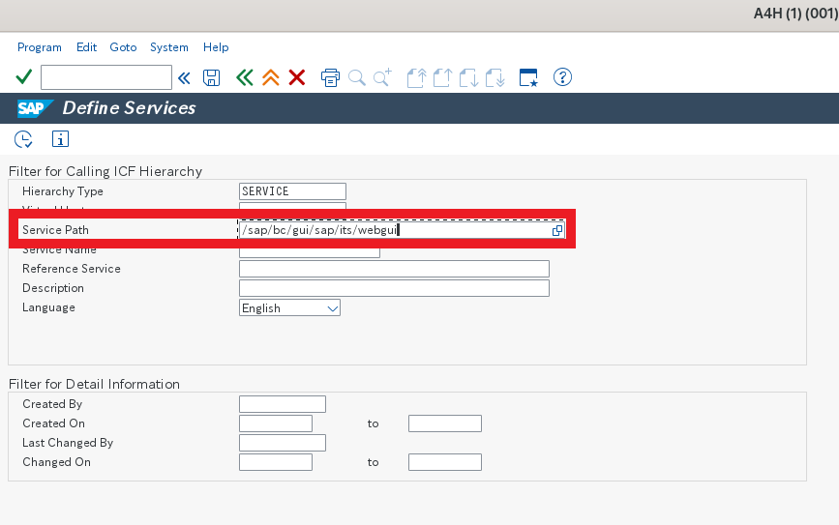Create a new GUI window icon
The width and height of the screenshot is (839, 525).
[x=528, y=77]
